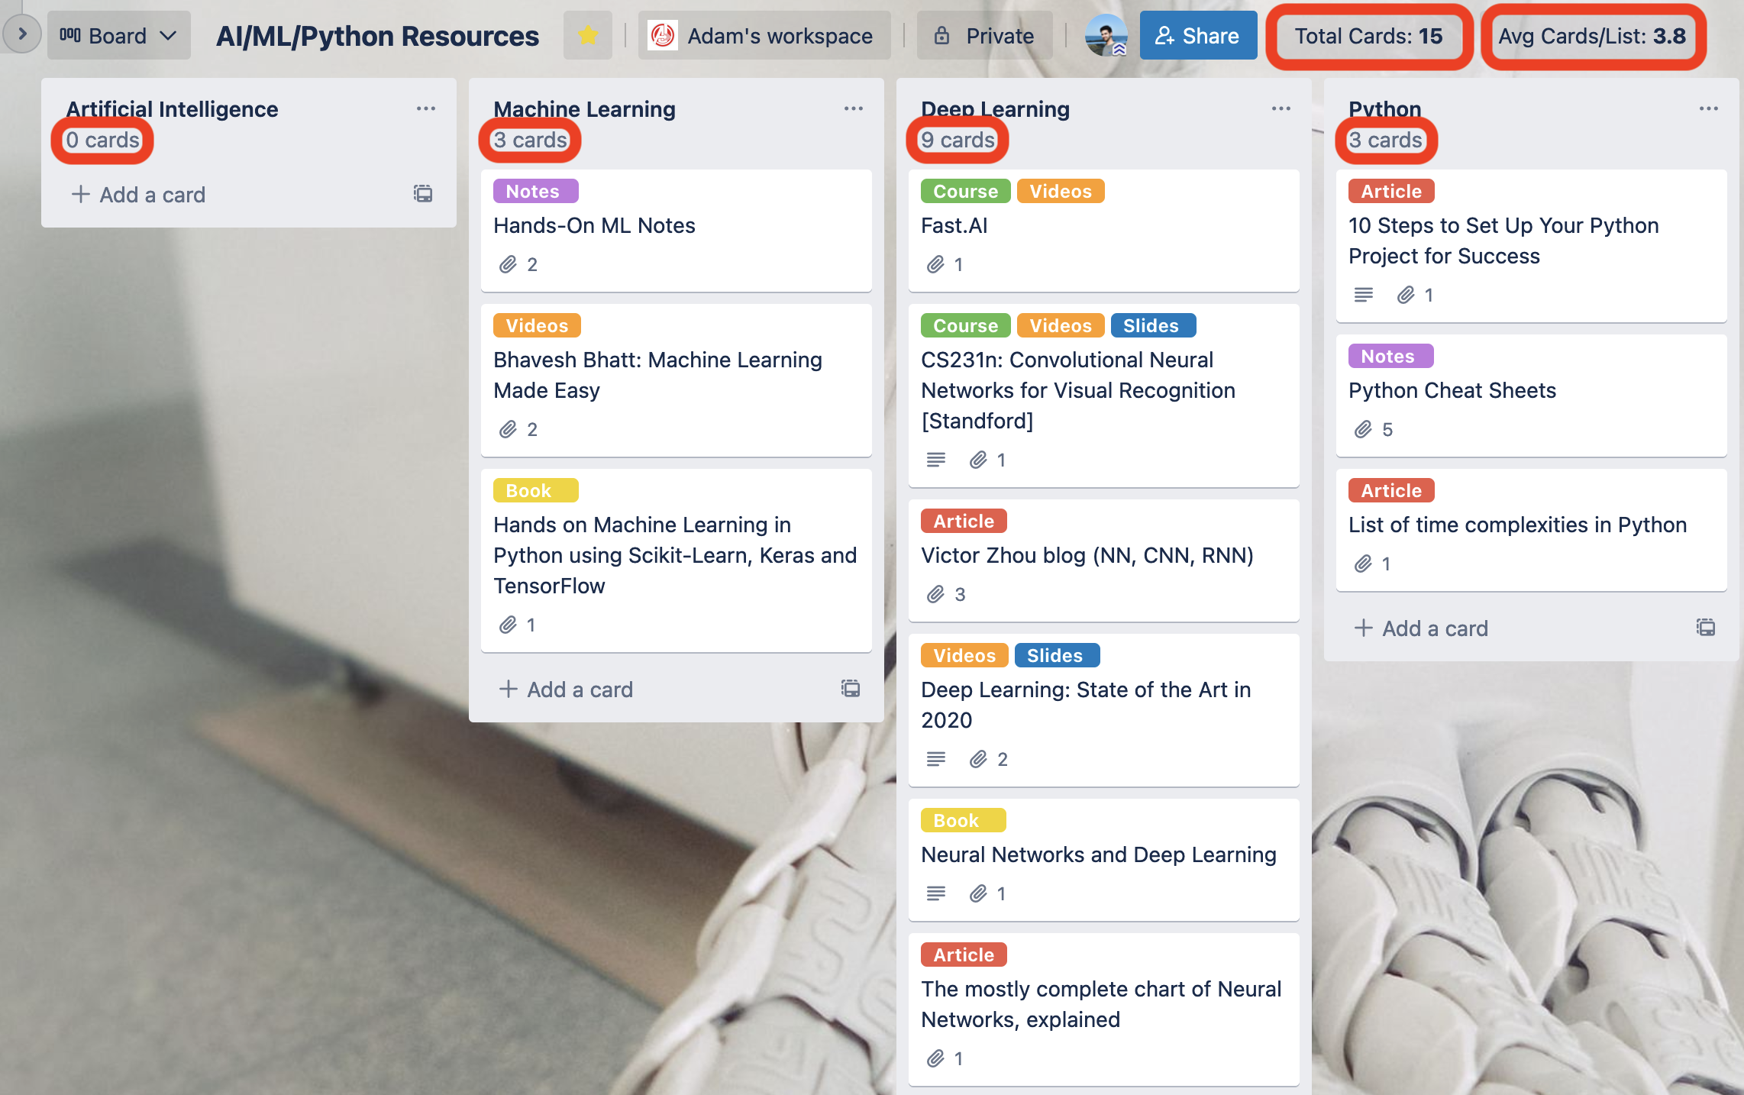Click green Course label on Fast.AI card
This screenshot has width=1744, height=1095.
(x=965, y=192)
